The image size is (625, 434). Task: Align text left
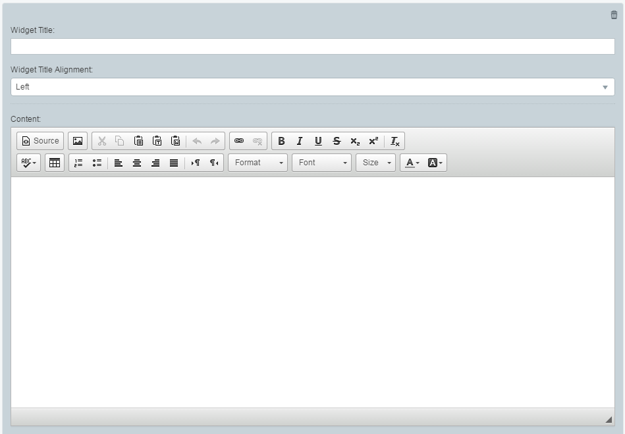pos(119,163)
